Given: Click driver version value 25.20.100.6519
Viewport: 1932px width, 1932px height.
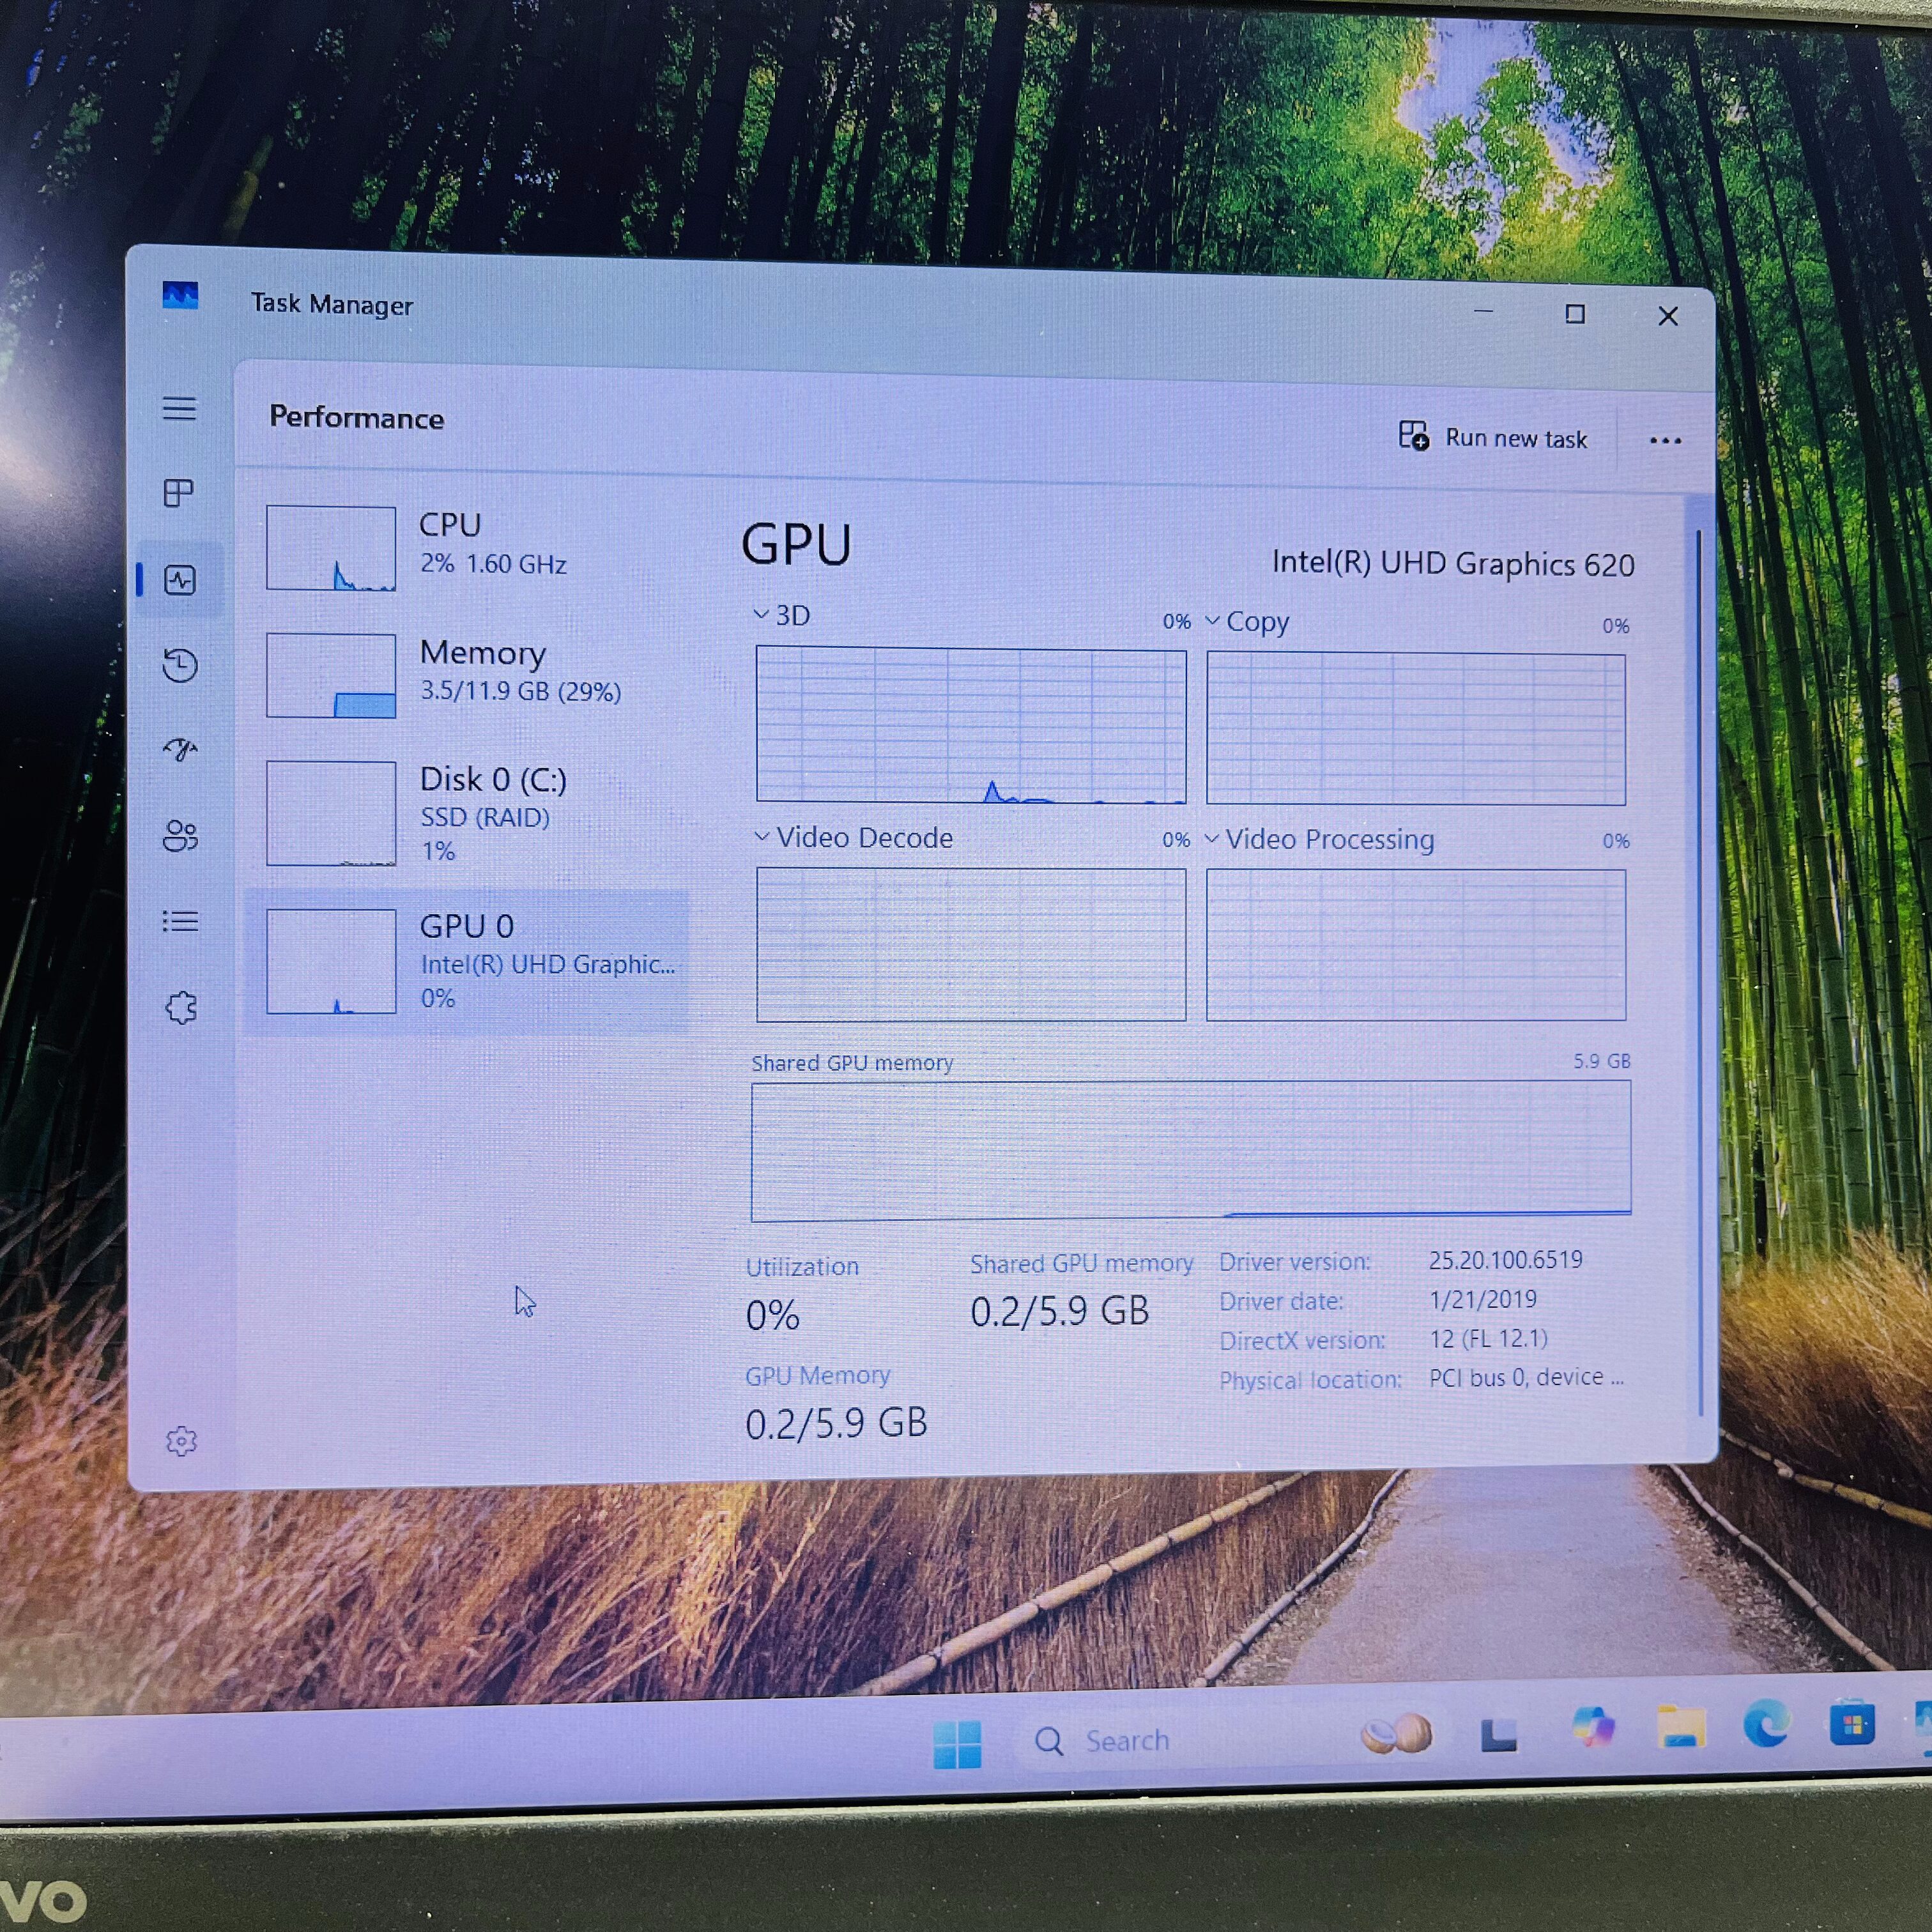Looking at the screenshot, I should click(1505, 1259).
